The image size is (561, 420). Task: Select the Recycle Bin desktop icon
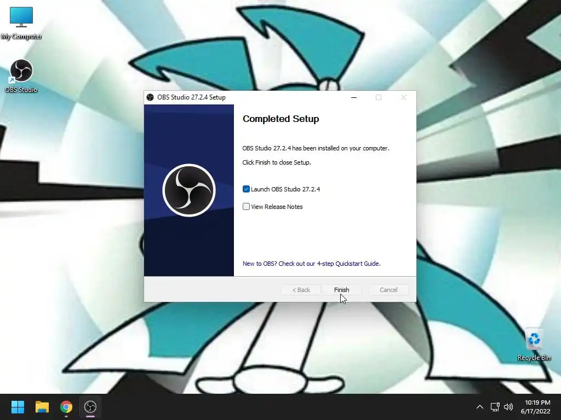(x=534, y=344)
